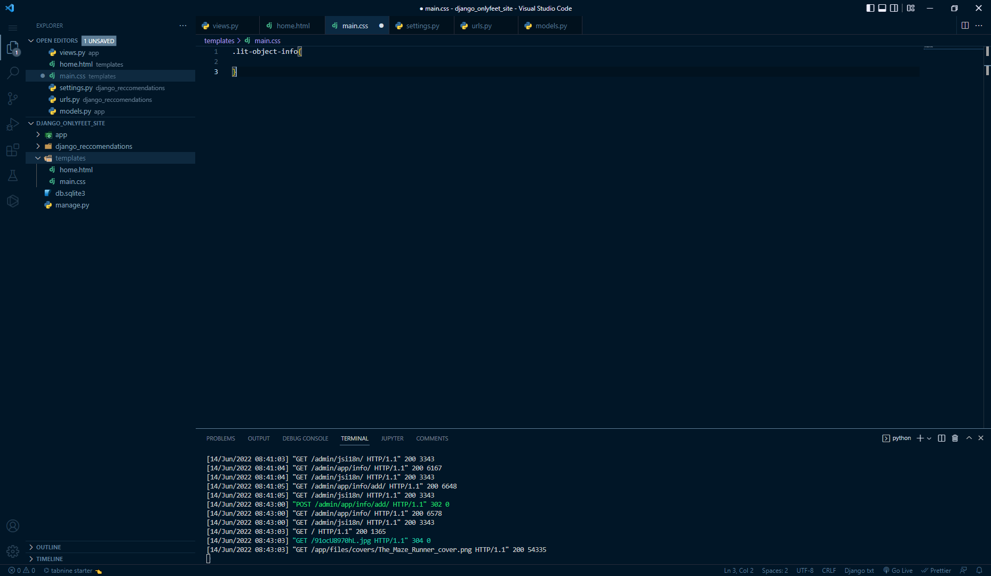
Task: Toggle the secondary side bar layout
Action: click(x=894, y=8)
